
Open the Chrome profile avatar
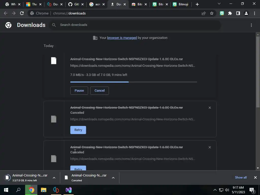(246, 13)
